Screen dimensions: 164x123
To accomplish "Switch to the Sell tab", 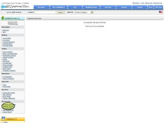I will [75, 7].
